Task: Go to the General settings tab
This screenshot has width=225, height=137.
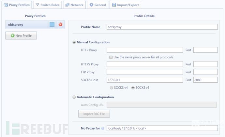Action: point(97,5)
